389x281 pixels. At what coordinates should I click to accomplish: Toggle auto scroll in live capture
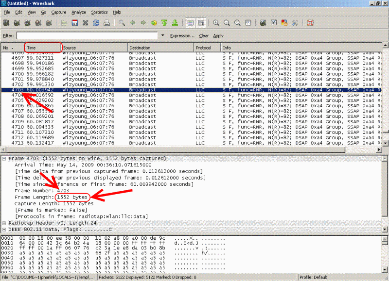[201, 23]
